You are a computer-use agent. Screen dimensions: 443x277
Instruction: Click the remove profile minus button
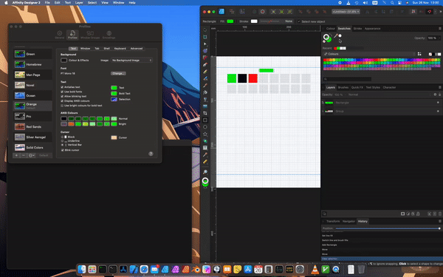point(24,155)
